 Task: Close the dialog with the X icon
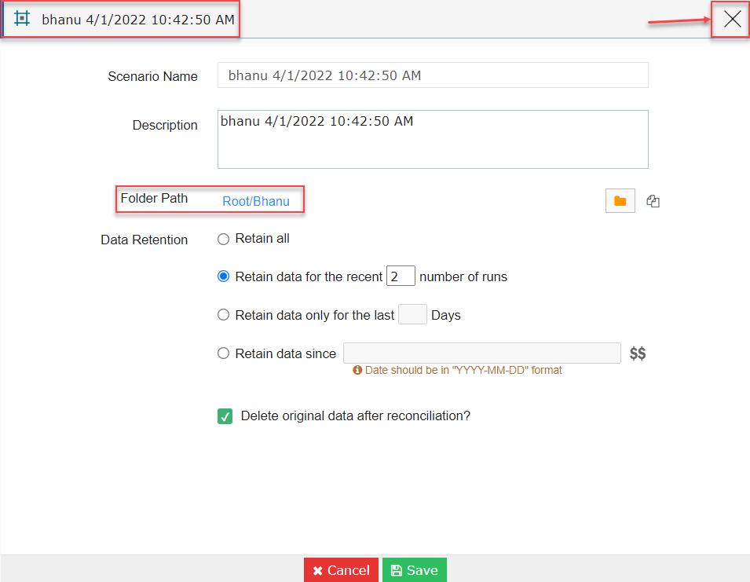[732, 19]
